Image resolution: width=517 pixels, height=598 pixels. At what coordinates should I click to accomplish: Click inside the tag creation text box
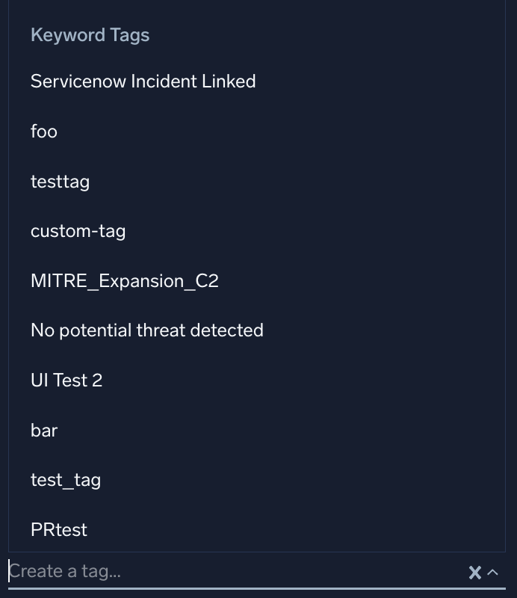pos(149,571)
